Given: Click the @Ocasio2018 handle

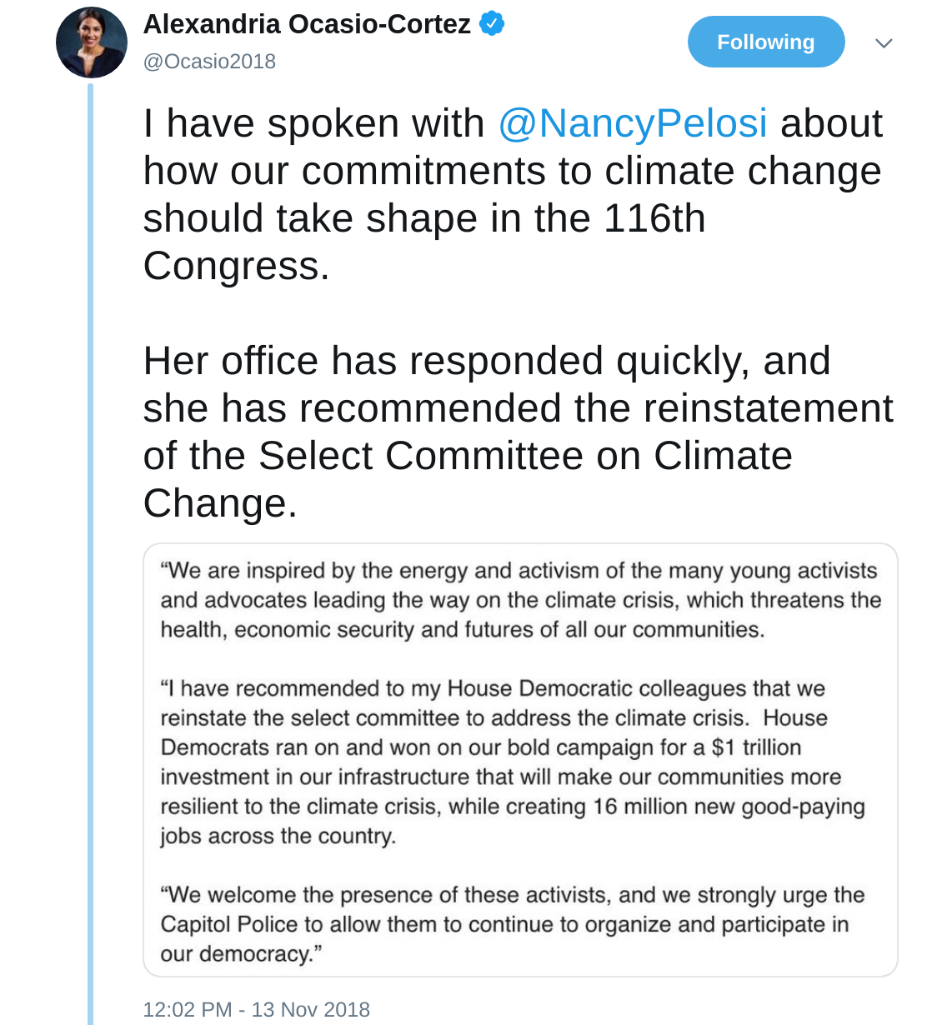Looking at the screenshot, I should coord(209,62).
